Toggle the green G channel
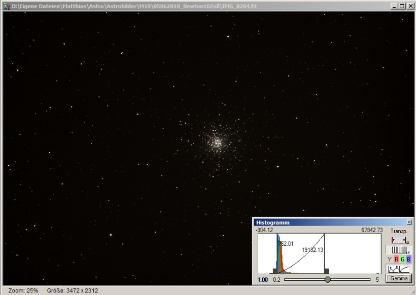This screenshot has height=295, width=416. [x=403, y=260]
